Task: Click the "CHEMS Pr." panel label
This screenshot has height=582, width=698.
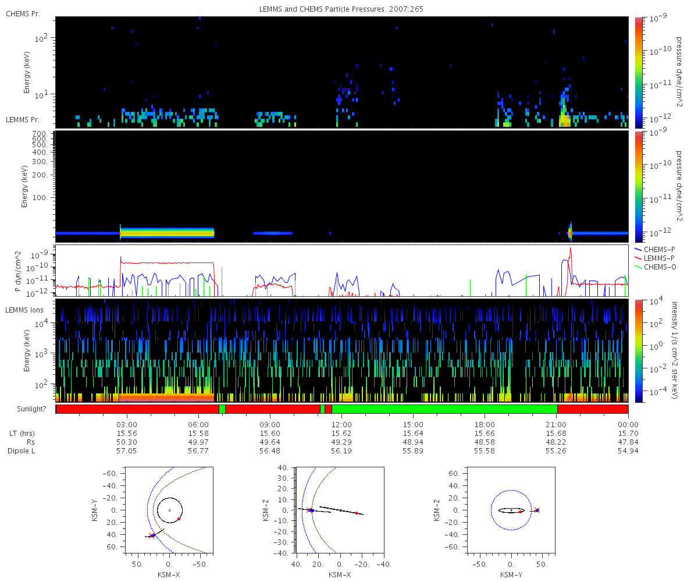Action: coord(23,13)
